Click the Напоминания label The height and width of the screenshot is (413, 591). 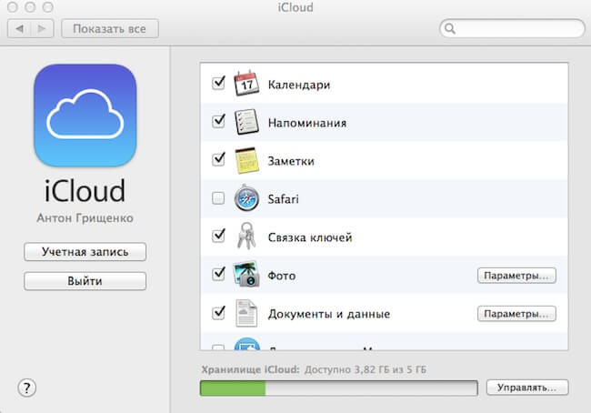[x=307, y=123]
